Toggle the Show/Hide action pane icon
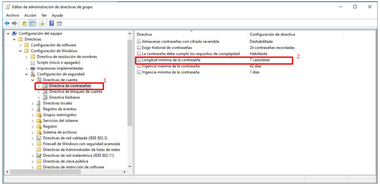Viewport: 380px width, 187px height. (x=59, y=24)
